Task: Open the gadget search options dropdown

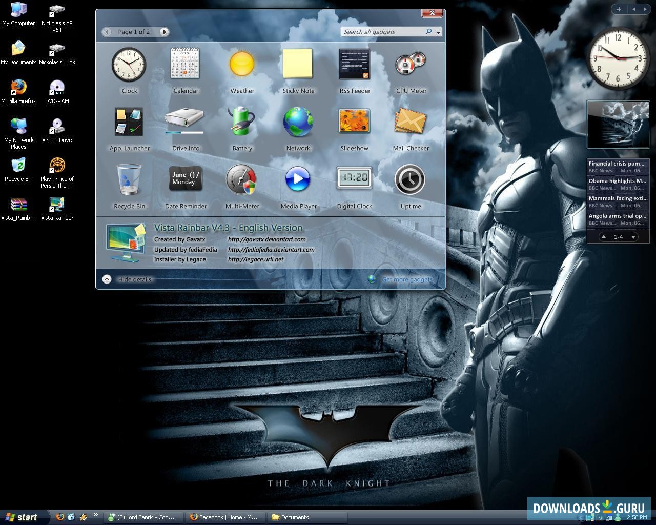Action: point(438,32)
